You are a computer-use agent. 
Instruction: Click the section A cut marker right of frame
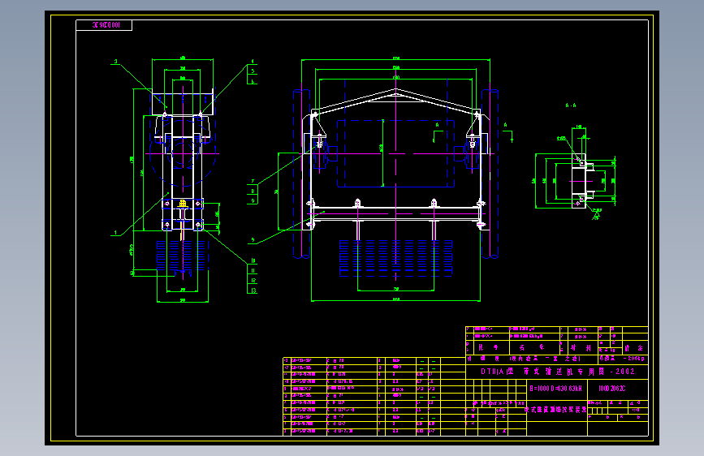click(508, 132)
